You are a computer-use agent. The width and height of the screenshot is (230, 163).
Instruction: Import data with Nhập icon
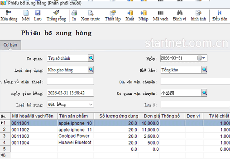point(144,13)
